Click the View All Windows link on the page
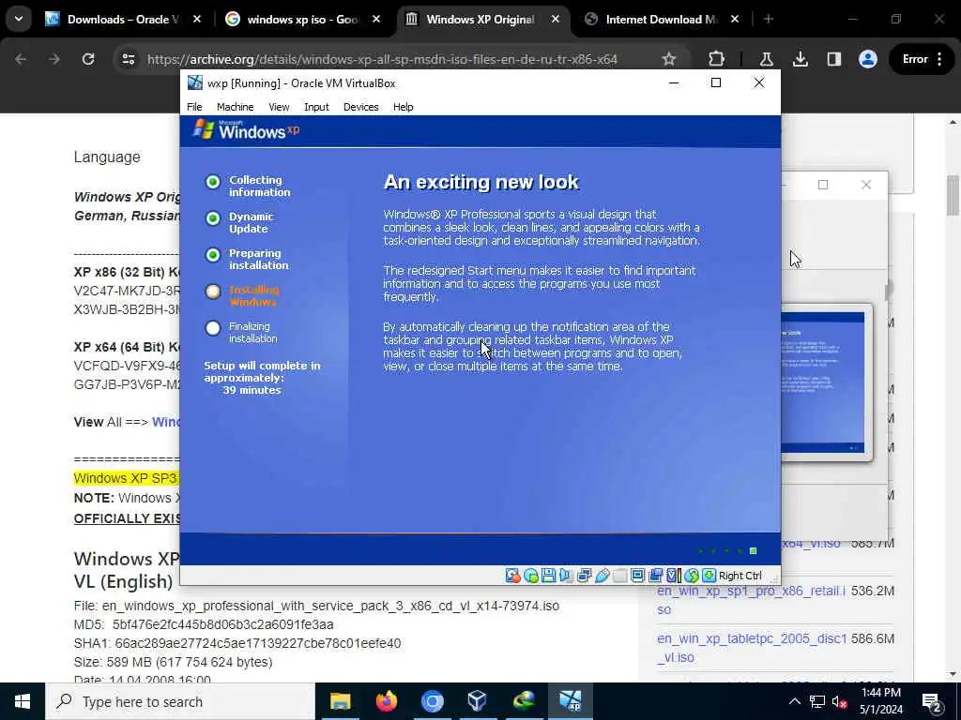 [166, 422]
